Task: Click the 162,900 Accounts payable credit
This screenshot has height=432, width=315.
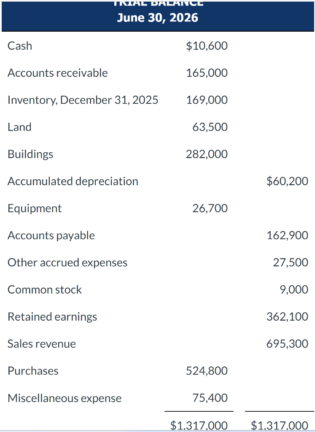Action: 287,235
